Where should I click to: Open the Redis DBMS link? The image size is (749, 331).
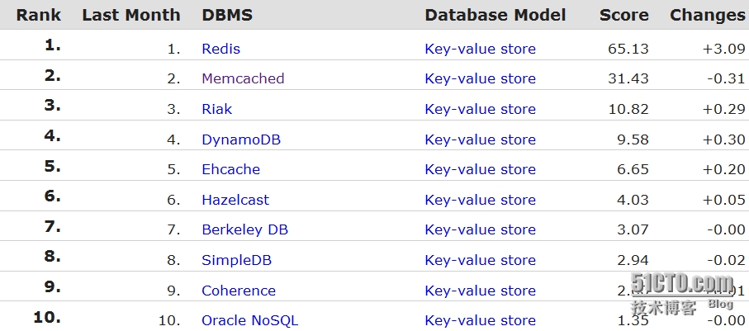coord(220,49)
